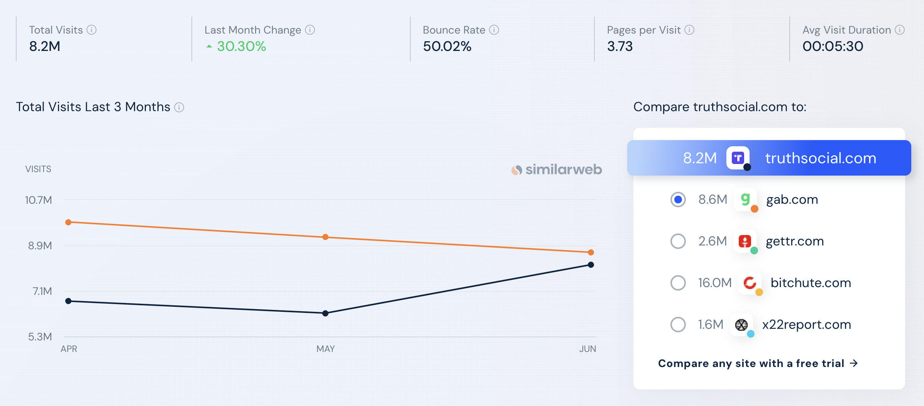
Task: Select the bitchute.com radio button
Action: 678,283
